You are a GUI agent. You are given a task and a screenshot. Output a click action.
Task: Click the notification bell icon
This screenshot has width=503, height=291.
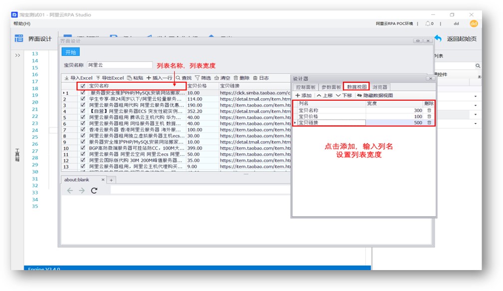428,23
